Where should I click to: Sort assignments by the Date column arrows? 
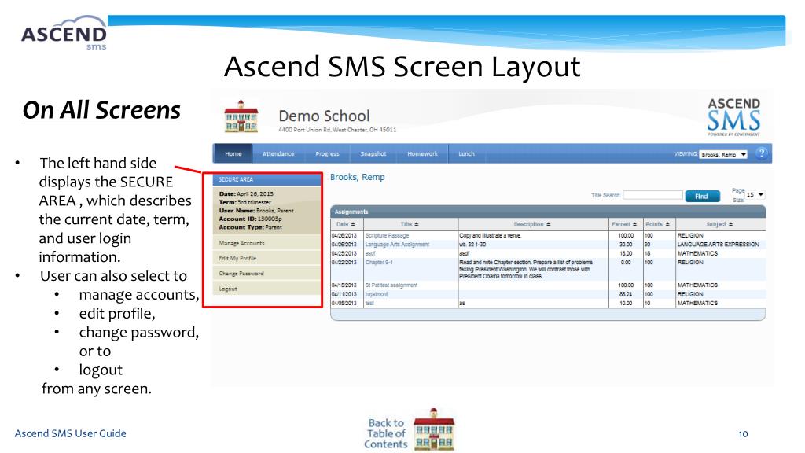[353, 224]
